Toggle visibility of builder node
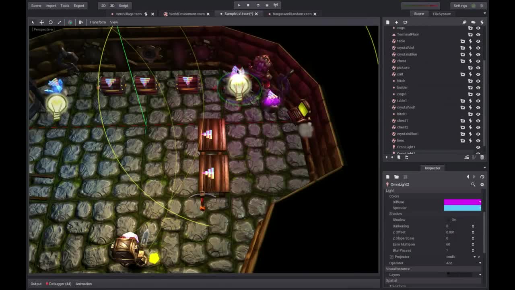This screenshot has height=290, width=515. (x=478, y=87)
